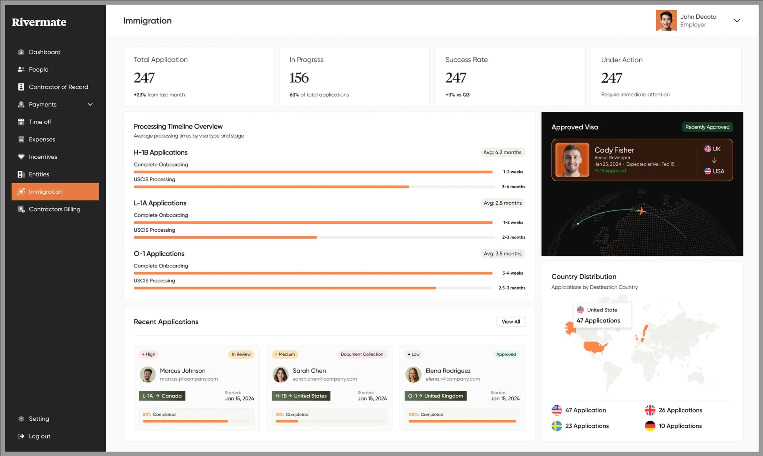Open the Dashboard from the sidebar icon
763x456 pixels.
(21, 52)
